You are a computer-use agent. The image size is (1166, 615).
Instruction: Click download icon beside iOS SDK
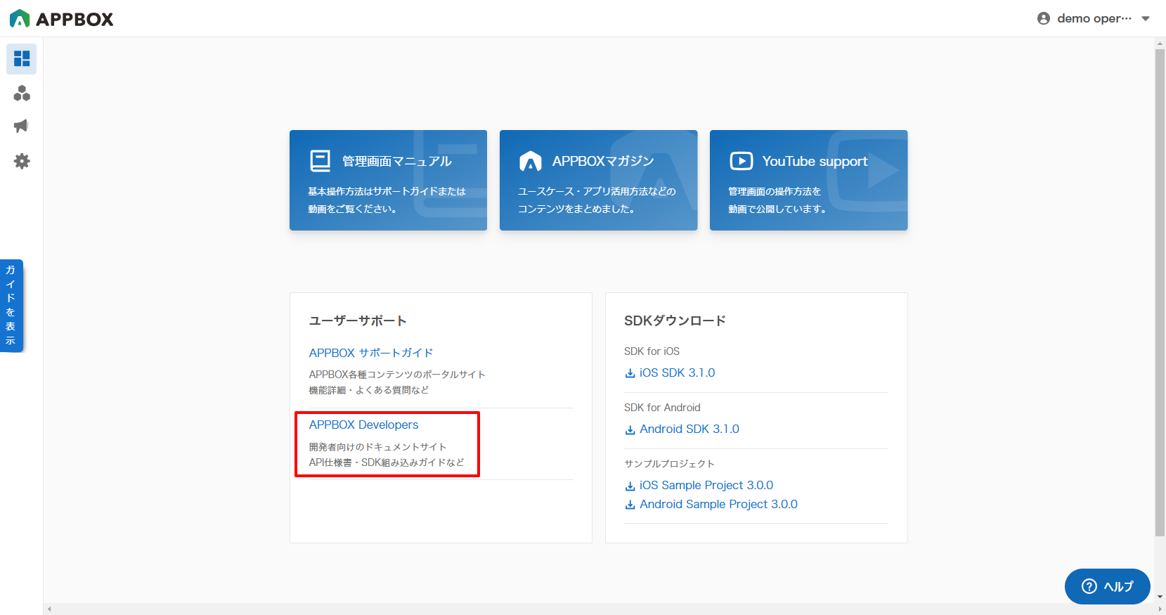(630, 373)
